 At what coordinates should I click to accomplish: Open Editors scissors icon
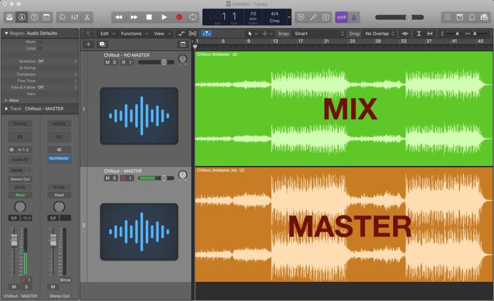(87, 17)
